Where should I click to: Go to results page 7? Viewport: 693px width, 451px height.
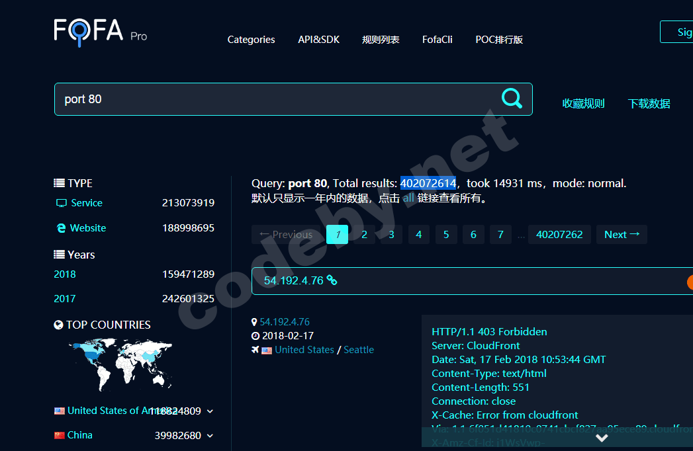tap(501, 235)
